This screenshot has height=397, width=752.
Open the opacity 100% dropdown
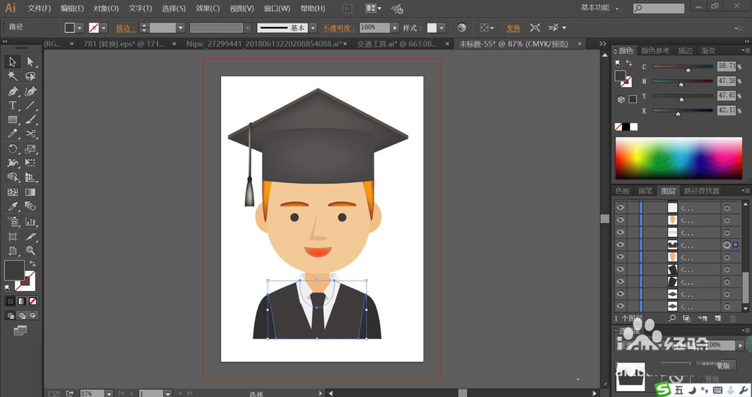[394, 28]
